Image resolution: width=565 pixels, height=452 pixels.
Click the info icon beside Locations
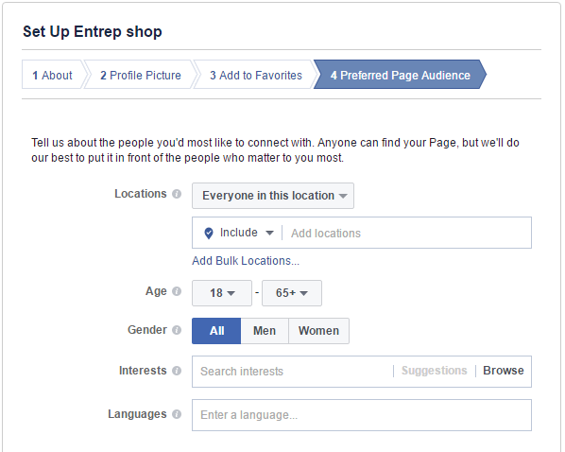coord(177,194)
